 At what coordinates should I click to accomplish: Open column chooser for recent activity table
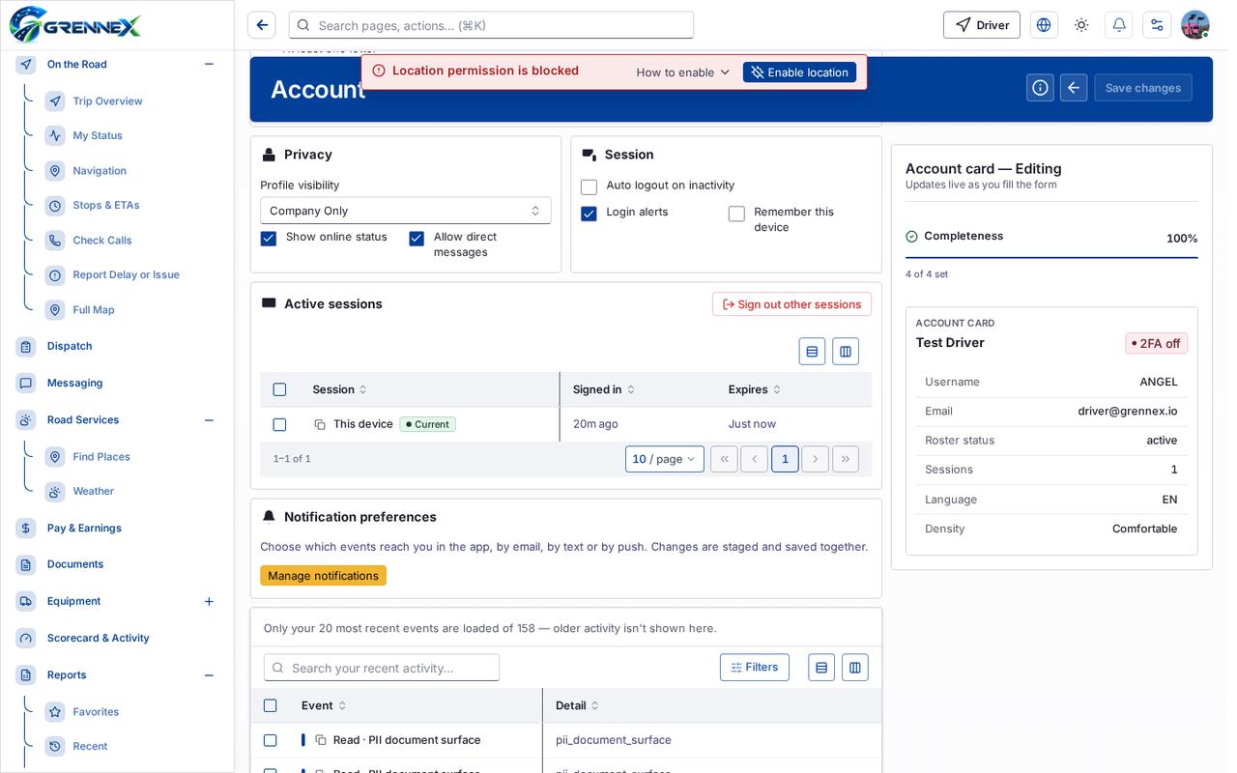coord(855,668)
